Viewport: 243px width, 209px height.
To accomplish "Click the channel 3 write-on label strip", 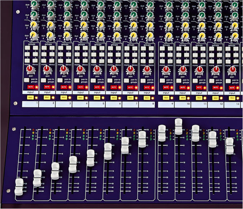I will (x=63, y=104).
